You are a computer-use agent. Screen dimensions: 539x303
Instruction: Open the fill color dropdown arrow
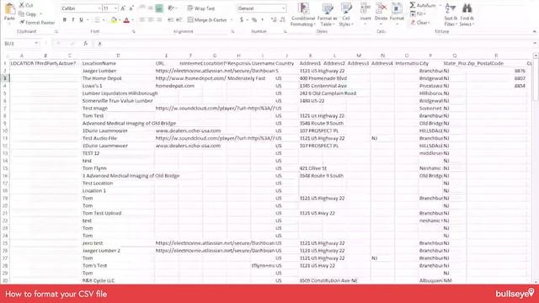[x=119, y=20]
